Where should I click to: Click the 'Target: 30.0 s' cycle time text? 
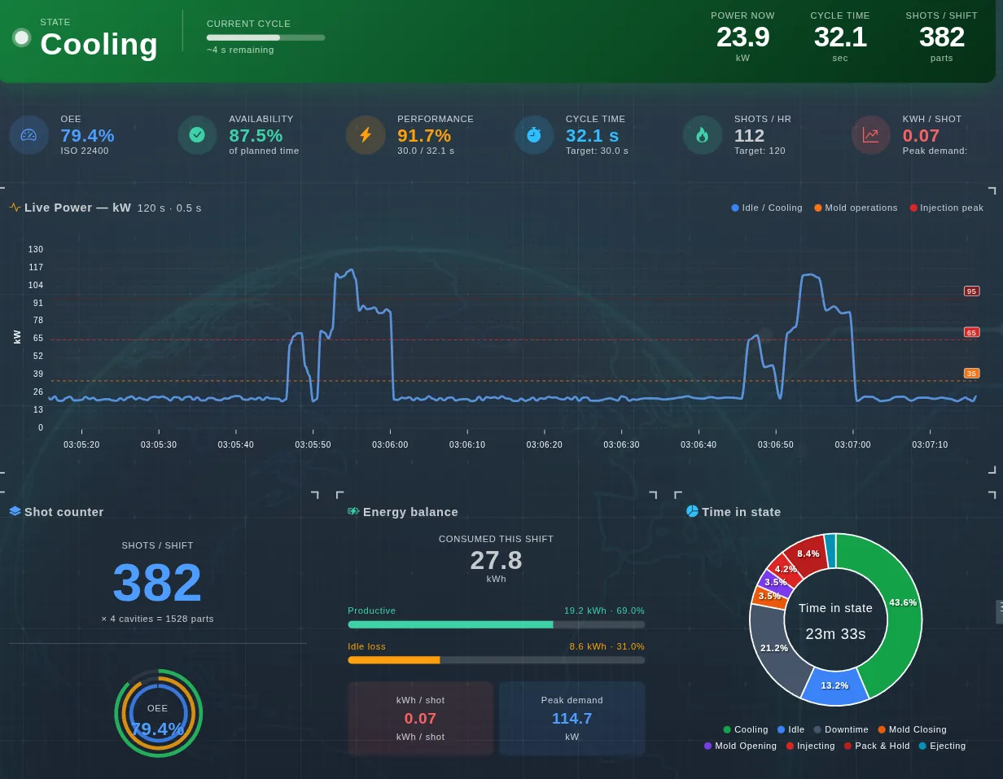tap(597, 151)
